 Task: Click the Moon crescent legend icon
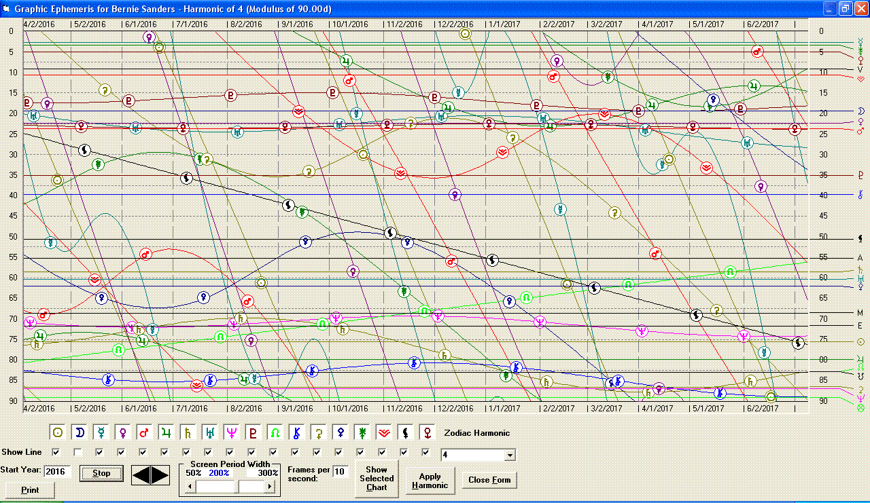[x=80, y=432]
